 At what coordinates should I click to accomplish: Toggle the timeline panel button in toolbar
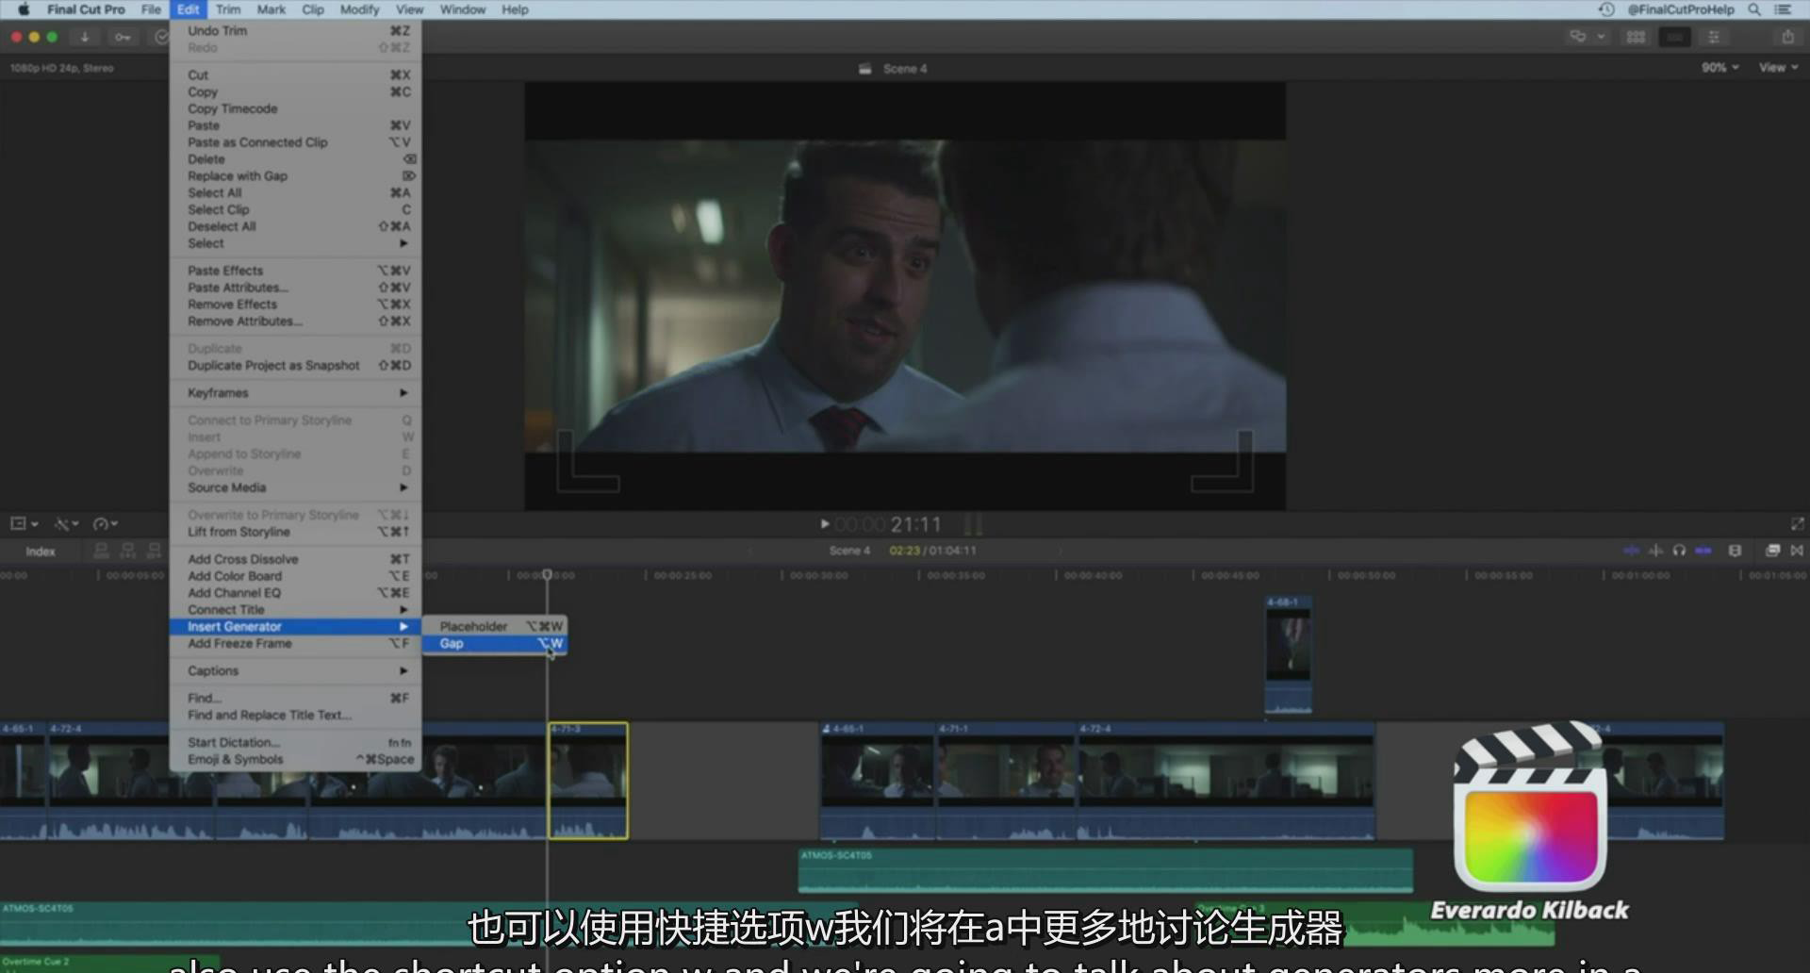click(1674, 37)
